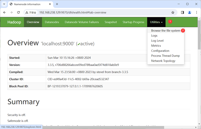Maximize the browser window
Viewport: 201px width, 129px height.
[187, 4]
